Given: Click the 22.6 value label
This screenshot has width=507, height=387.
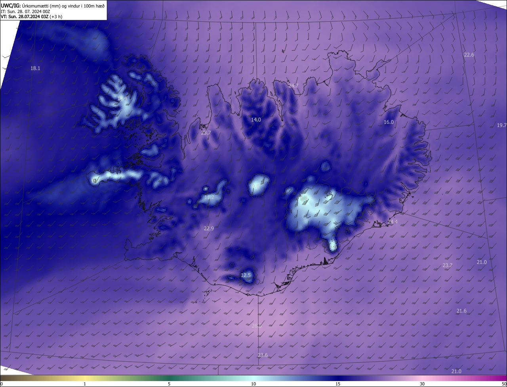Looking at the screenshot, I should pyautogui.click(x=469, y=55).
